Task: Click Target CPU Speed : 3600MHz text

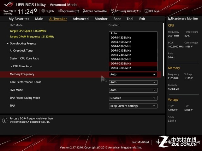Action: [28, 31]
